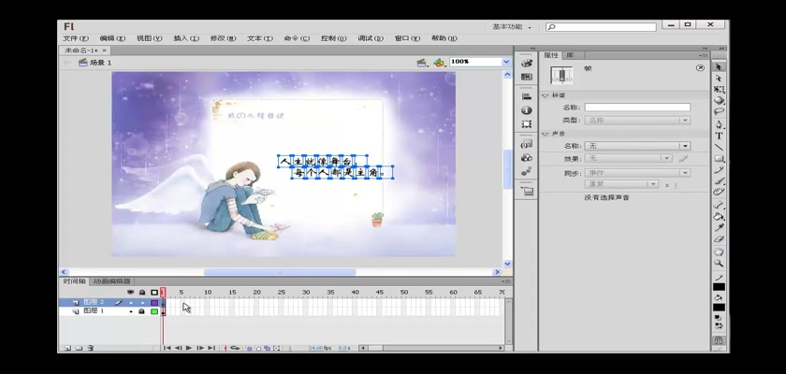Go to last frame button
The height and width of the screenshot is (374, 786).
pyautogui.click(x=211, y=348)
